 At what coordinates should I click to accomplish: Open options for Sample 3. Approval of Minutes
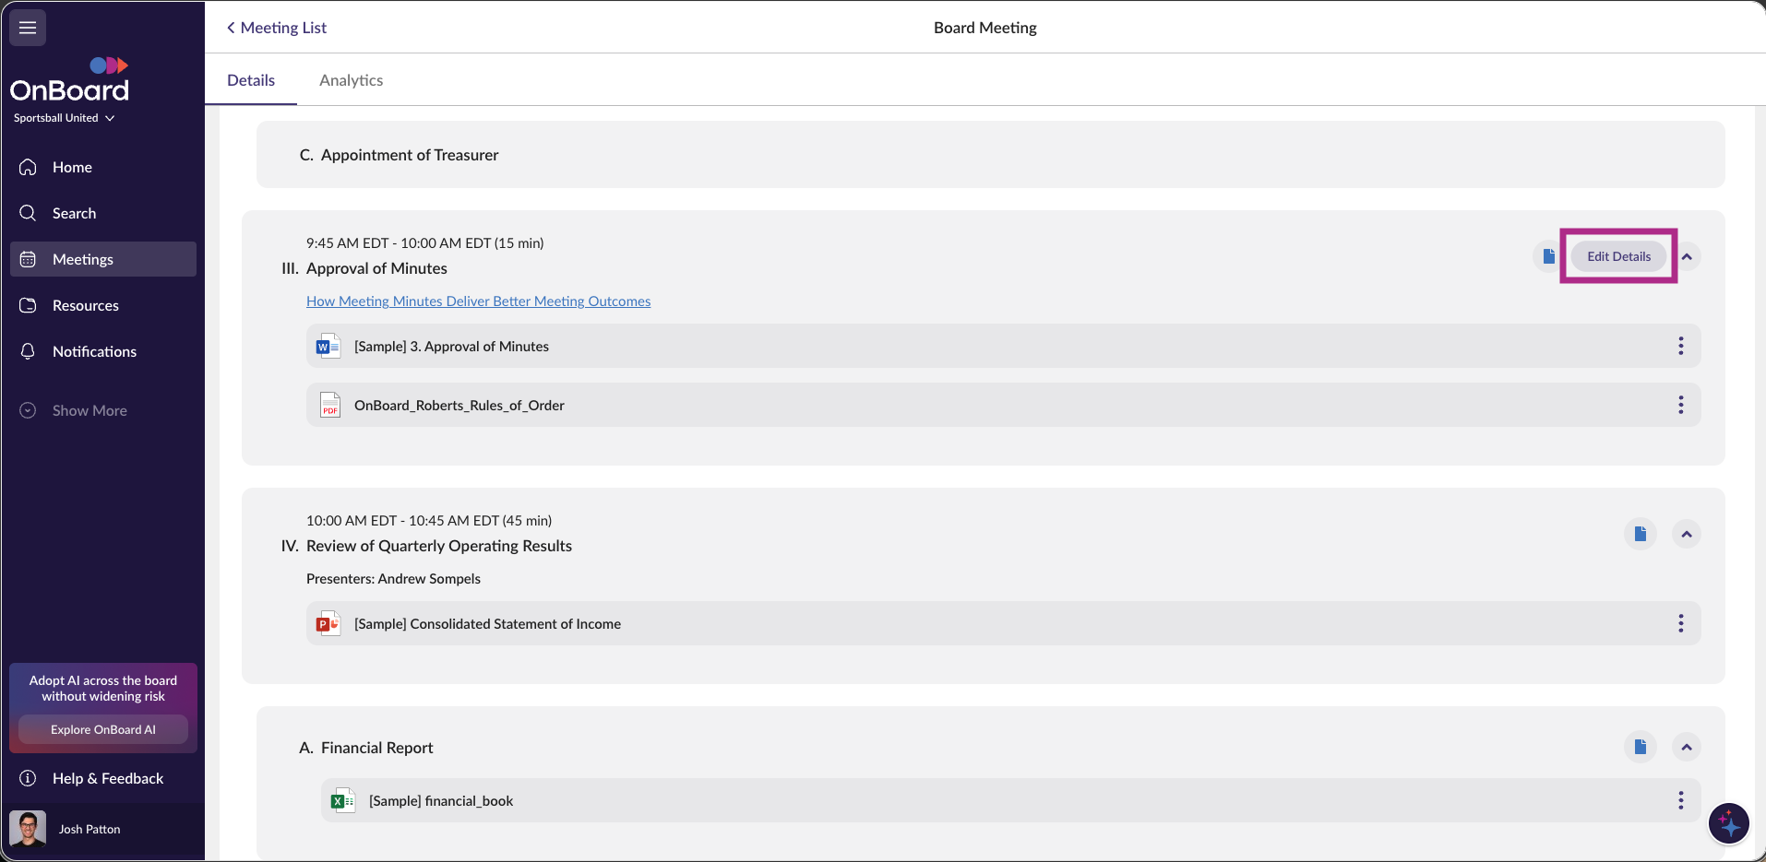click(1680, 346)
